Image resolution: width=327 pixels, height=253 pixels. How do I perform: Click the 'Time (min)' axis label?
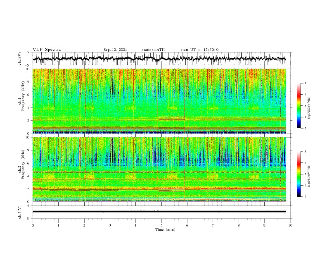coord(165,229)
